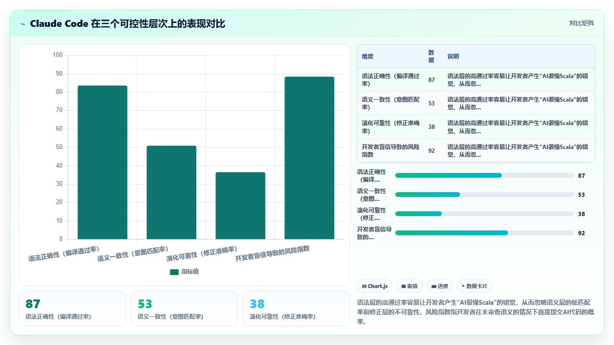The image size is (614, 345).
Task: Select the Chart.js tag chip
Action: point(375,286)
